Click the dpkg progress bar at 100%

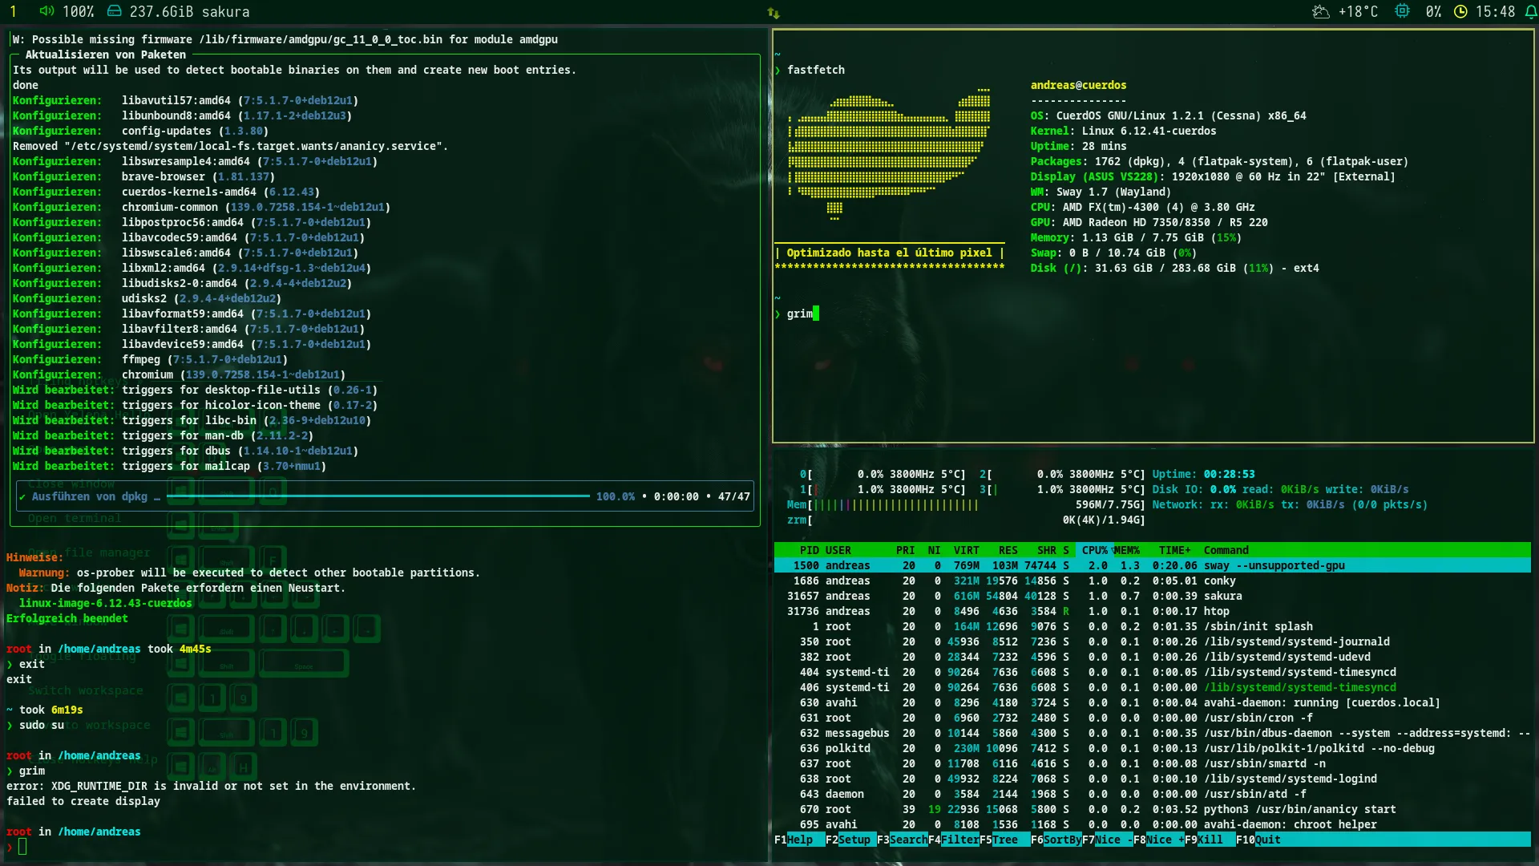pyautogui.click(x=378, y=496)
